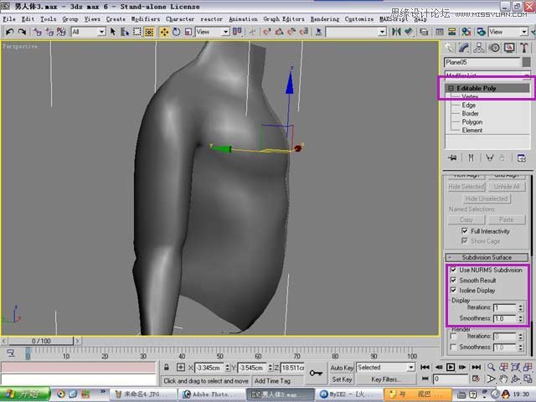
Task: Click the Redo arrow icon
Action: 22,32
